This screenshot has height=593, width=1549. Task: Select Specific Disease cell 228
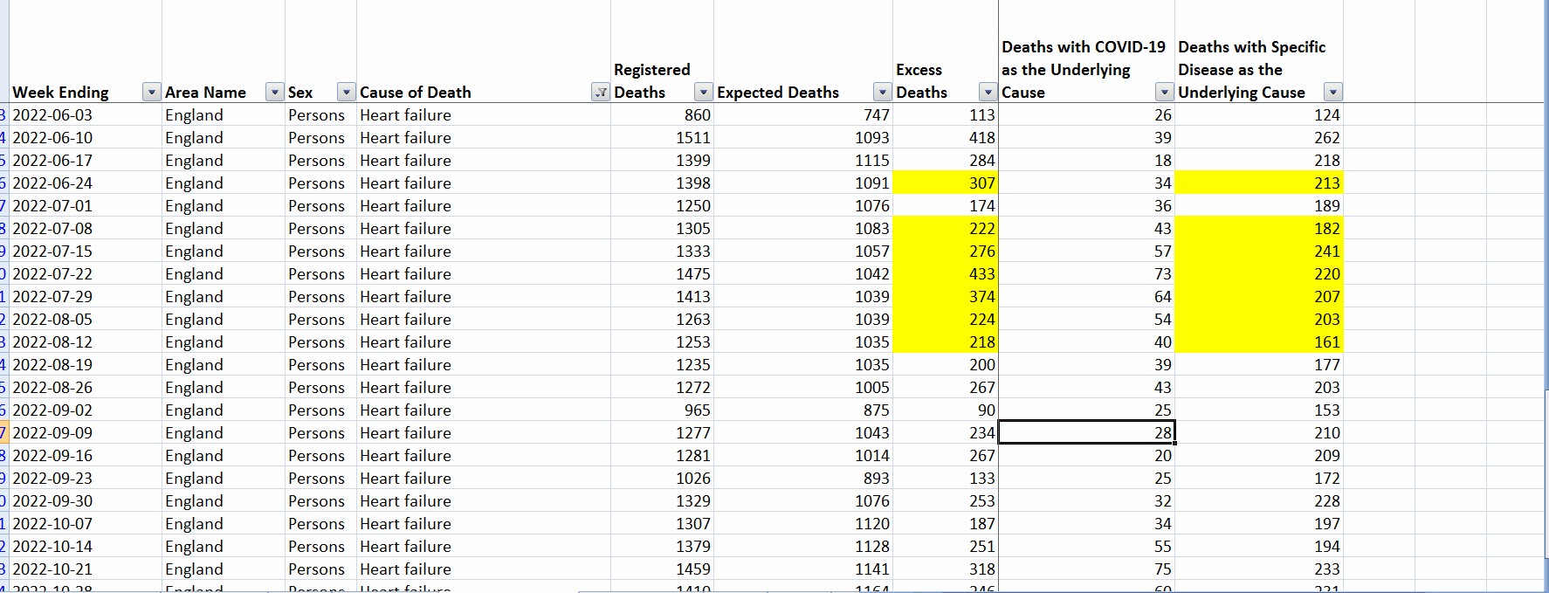click(x=1259, y=500)
